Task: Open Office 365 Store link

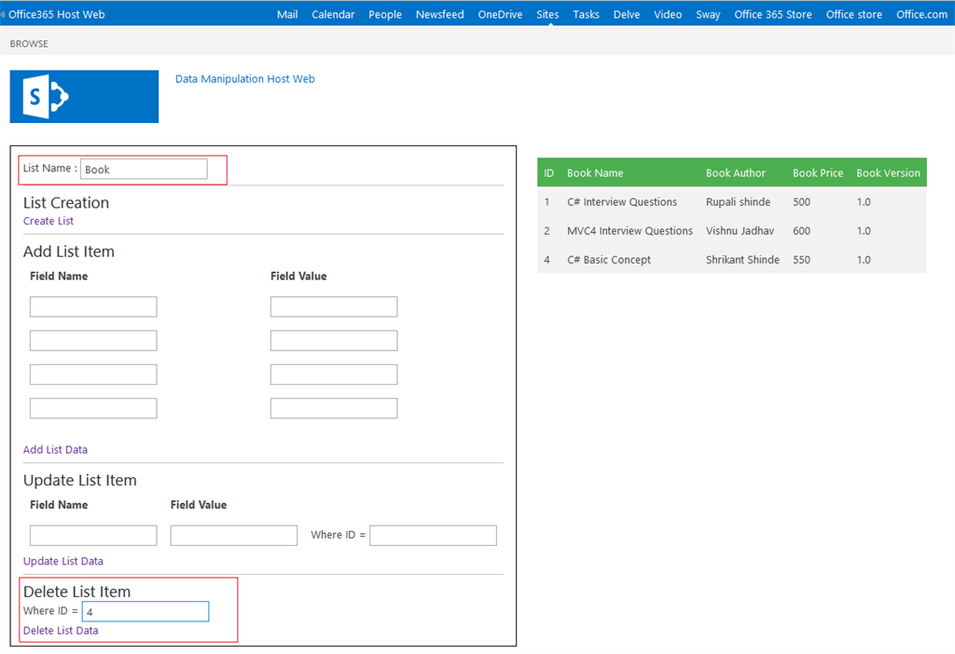Action: (x=772, y=14)
